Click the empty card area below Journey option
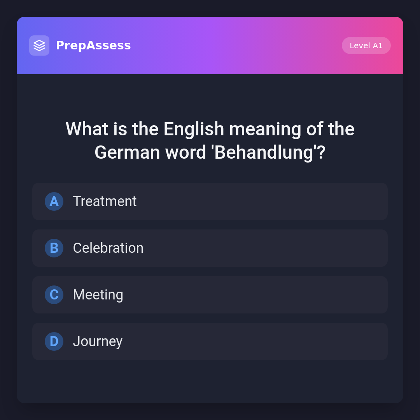Viewport: 420px width, 420px height. click(x=210, y=382)
